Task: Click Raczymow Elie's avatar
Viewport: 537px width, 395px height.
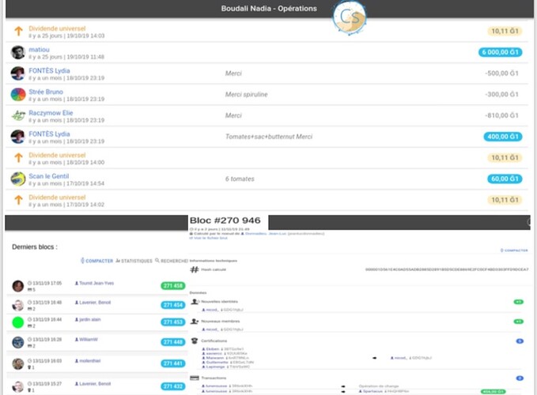Action: click(x=18, y=116)
